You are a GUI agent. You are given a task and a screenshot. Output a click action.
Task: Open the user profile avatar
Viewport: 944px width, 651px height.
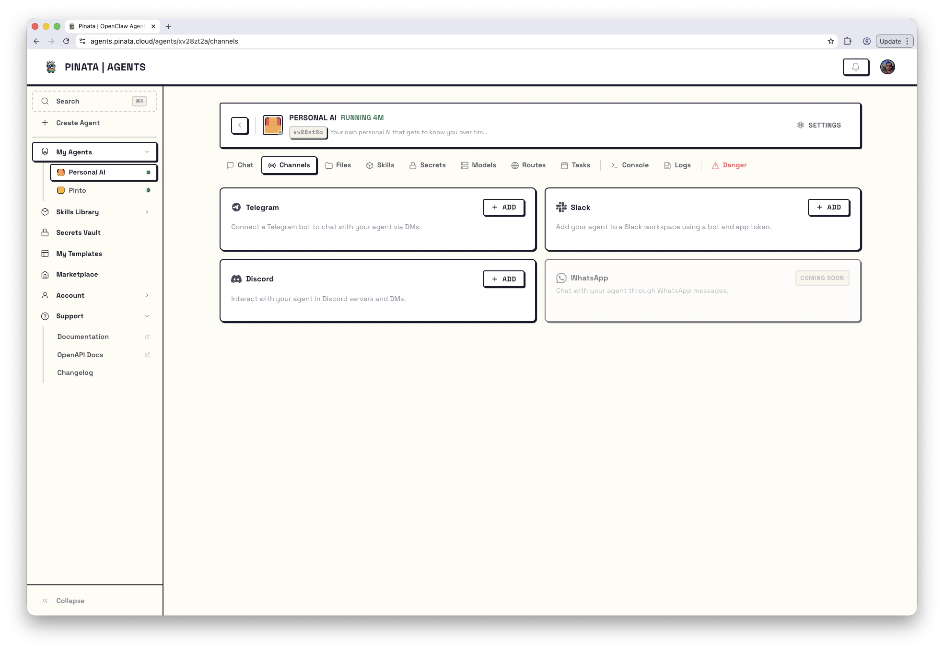[887, 67]
